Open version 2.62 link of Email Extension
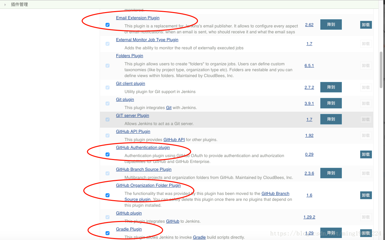The image size is (385, 240). point(309,25)
